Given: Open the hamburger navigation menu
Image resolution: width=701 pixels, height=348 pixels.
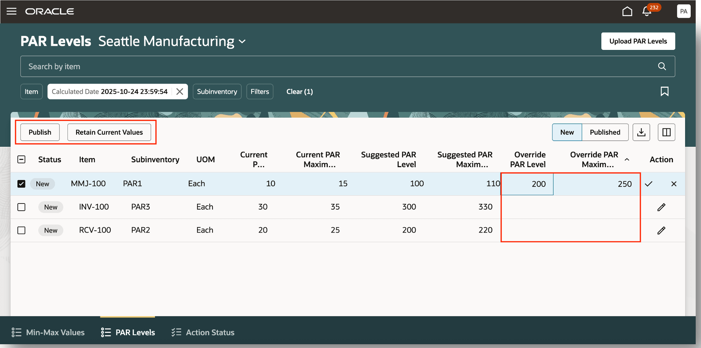Looking at the screenshot, I should coord(12,11).
